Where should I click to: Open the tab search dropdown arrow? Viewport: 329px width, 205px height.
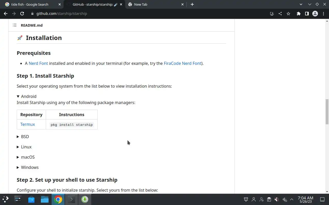click(x=301, y=4)
